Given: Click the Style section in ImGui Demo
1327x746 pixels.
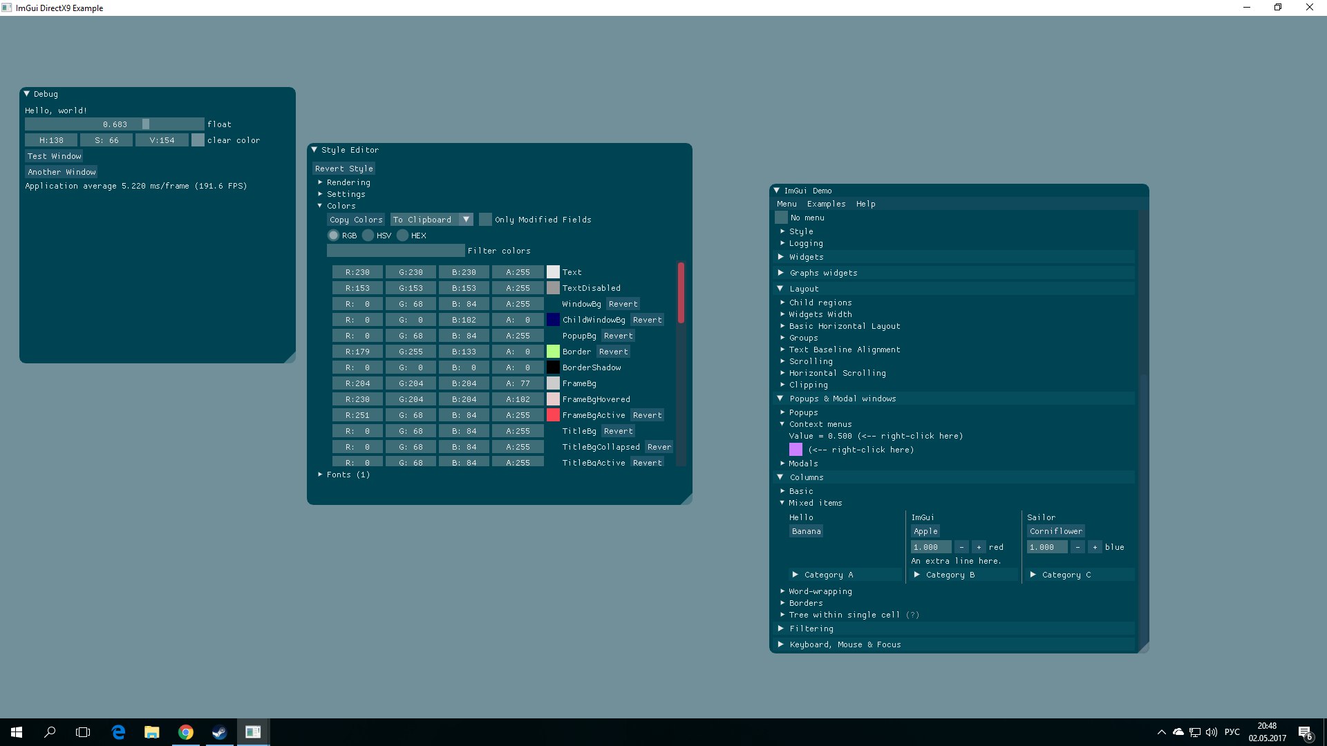Looking at the screenshot, I should coord(800,231).
